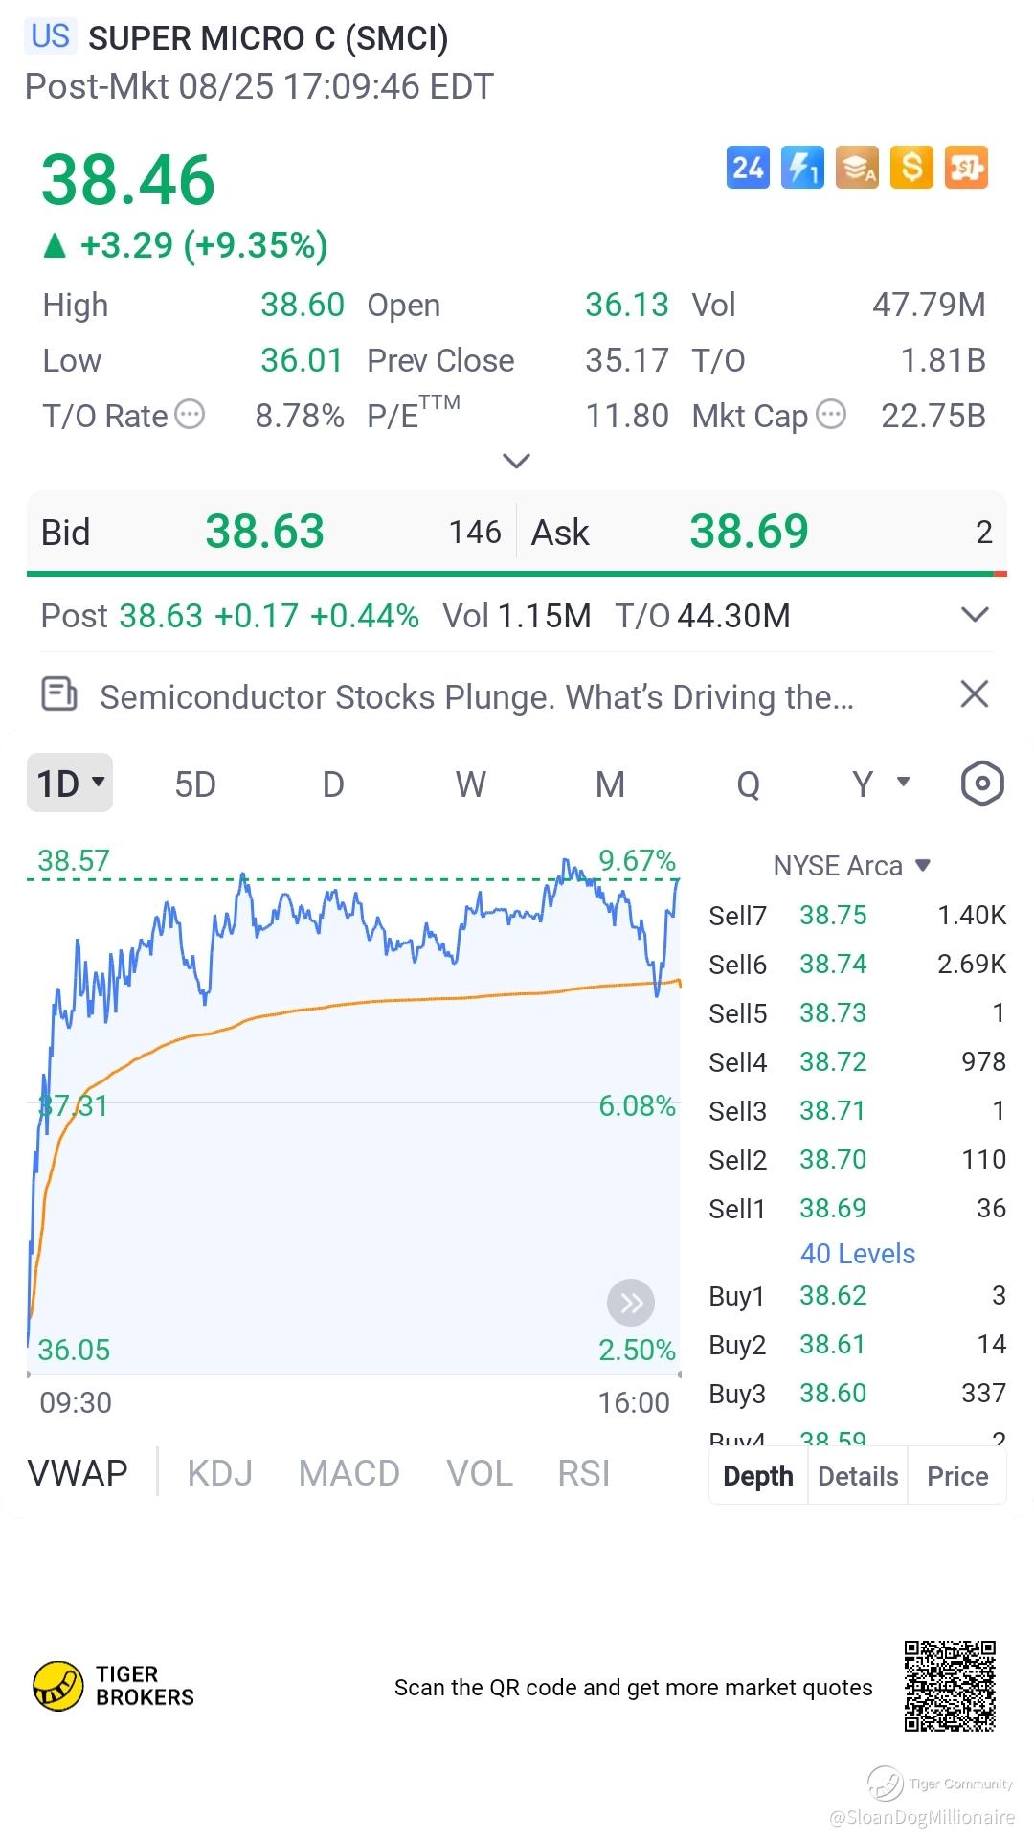
Task: Tap the Mkt Cap 22.75B value
Action: [x=933, y=416]
